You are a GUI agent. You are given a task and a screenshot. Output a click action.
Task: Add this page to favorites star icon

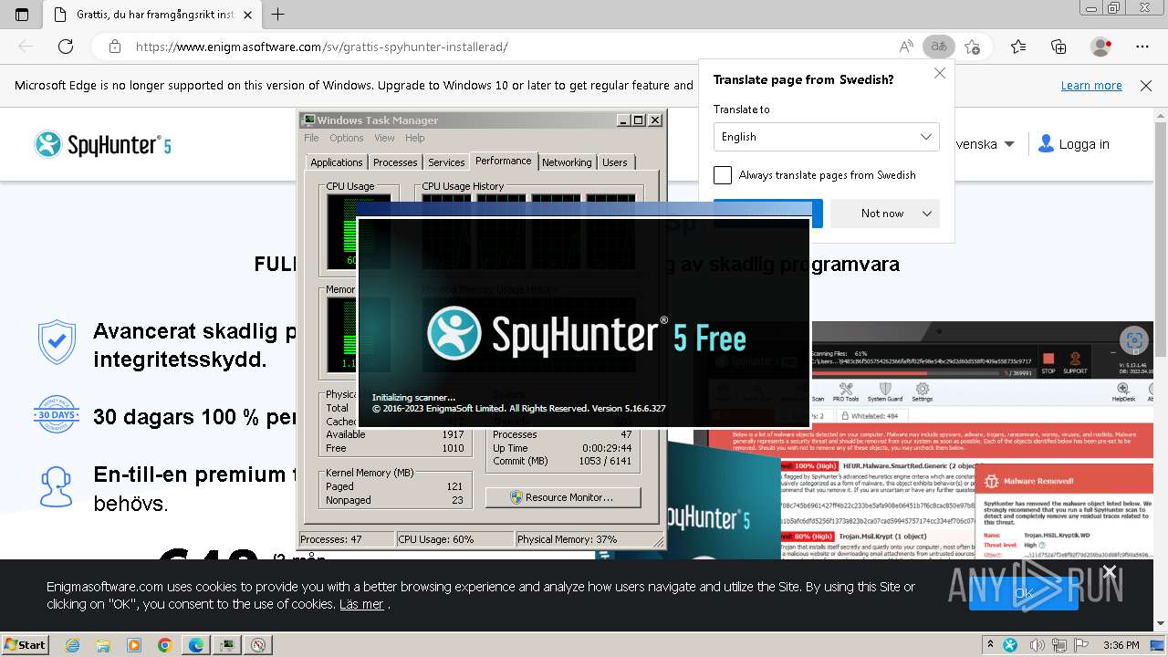[x=972, y=47]
